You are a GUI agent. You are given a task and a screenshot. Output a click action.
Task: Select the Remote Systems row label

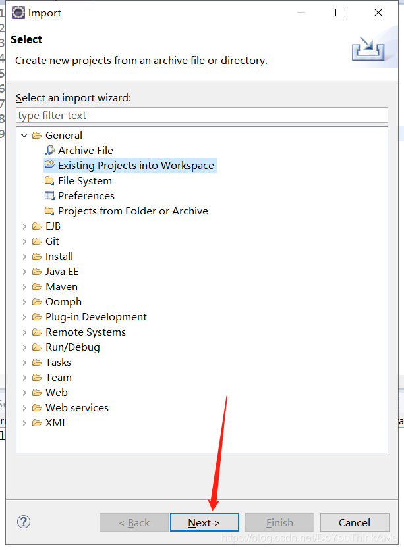click(86, 332)
